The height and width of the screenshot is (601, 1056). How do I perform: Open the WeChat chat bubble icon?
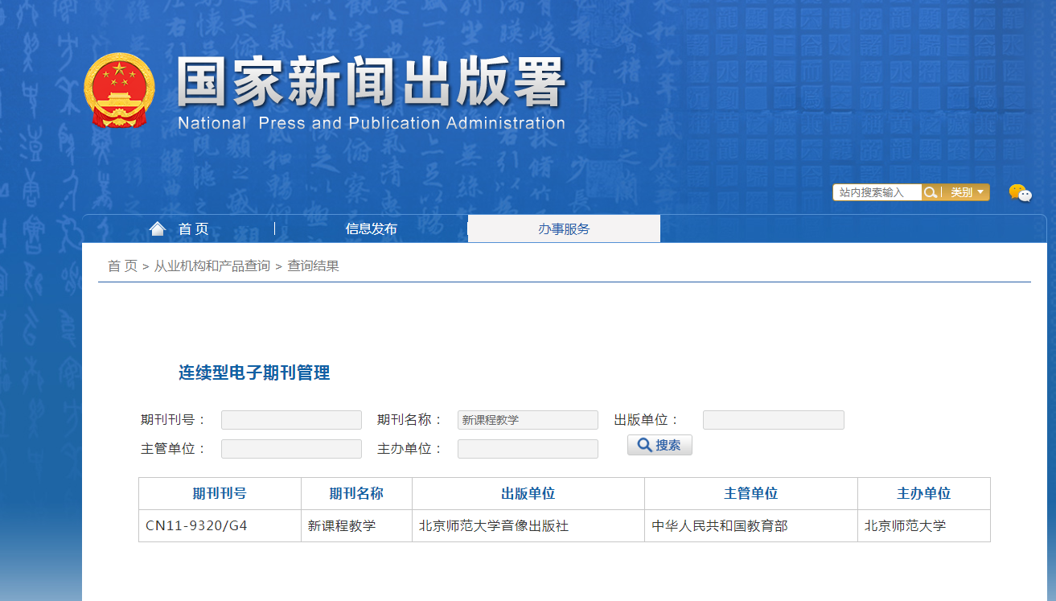coord(1020,193)
